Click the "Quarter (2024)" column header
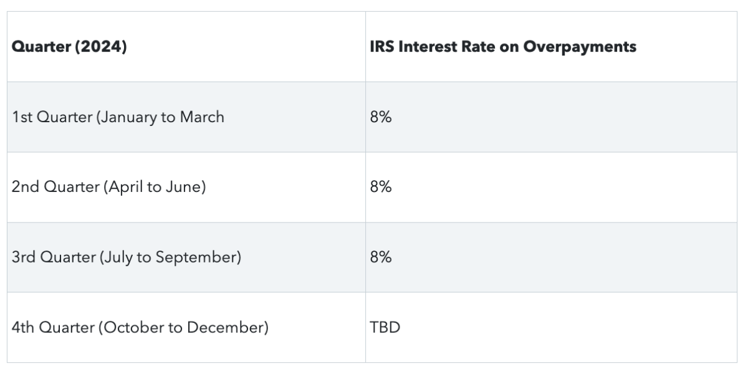This screenshot has width=748, height=374. [69, 47]
